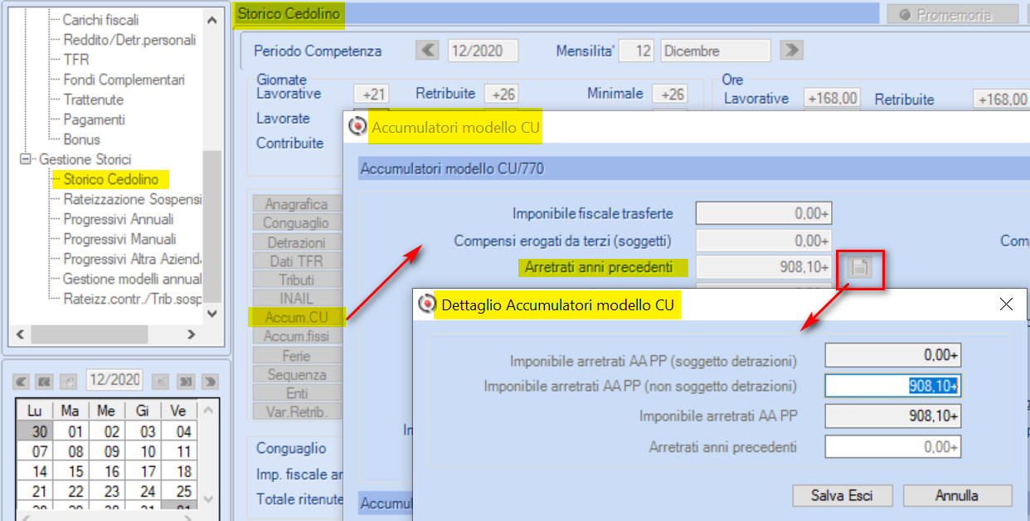The image size is (1030, 521).
Task: Open the Ferie side tab
Action: [295, 356]
